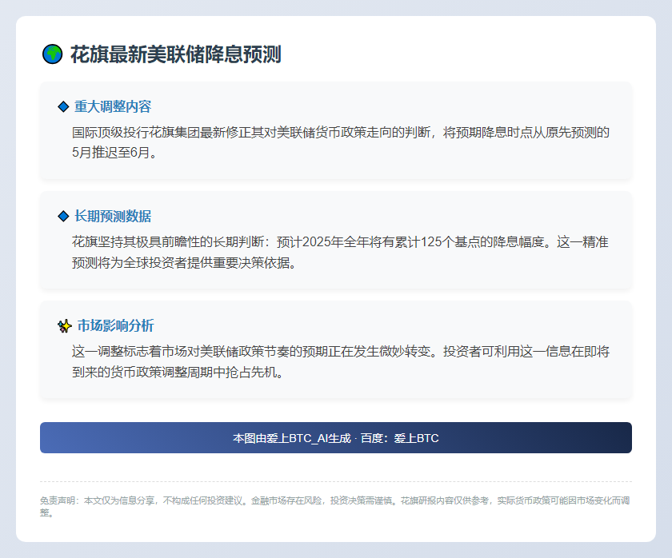The width and height of the screenshot is (672, 558).
Task: Click the globe icon beside the title
Action: click(x=52, y=54)
